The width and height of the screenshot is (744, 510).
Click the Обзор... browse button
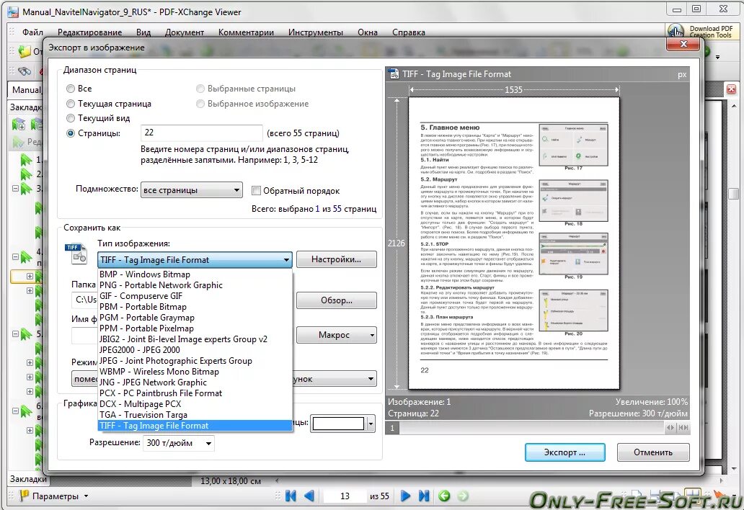[x=337, y=300]
